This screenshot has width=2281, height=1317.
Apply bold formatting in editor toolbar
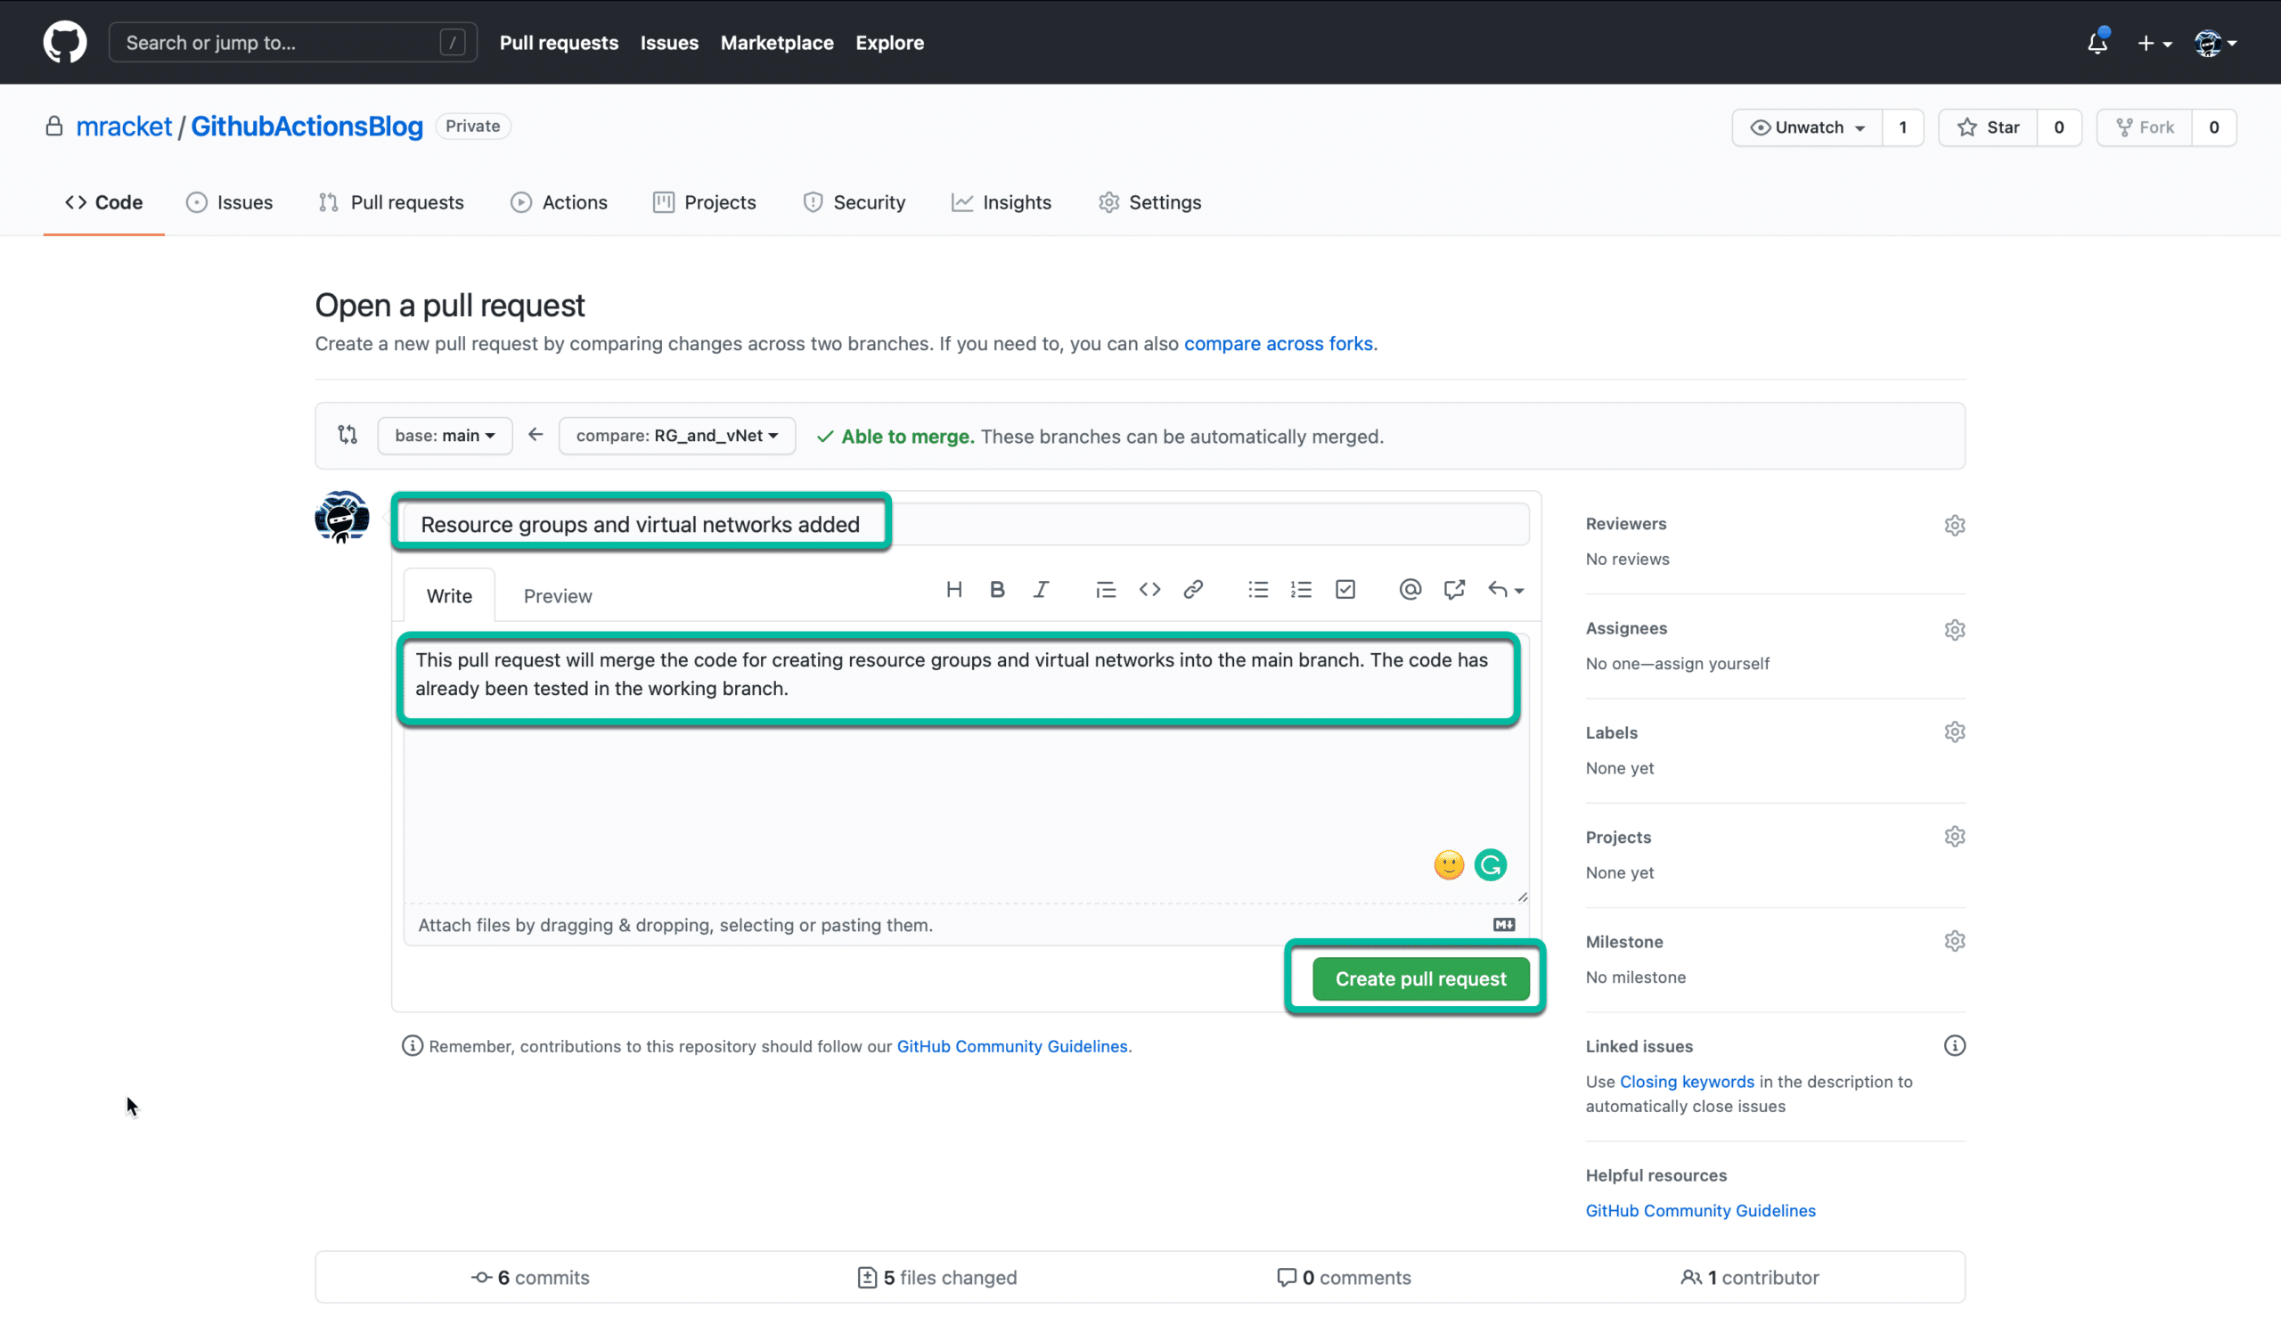pos(997,590)
